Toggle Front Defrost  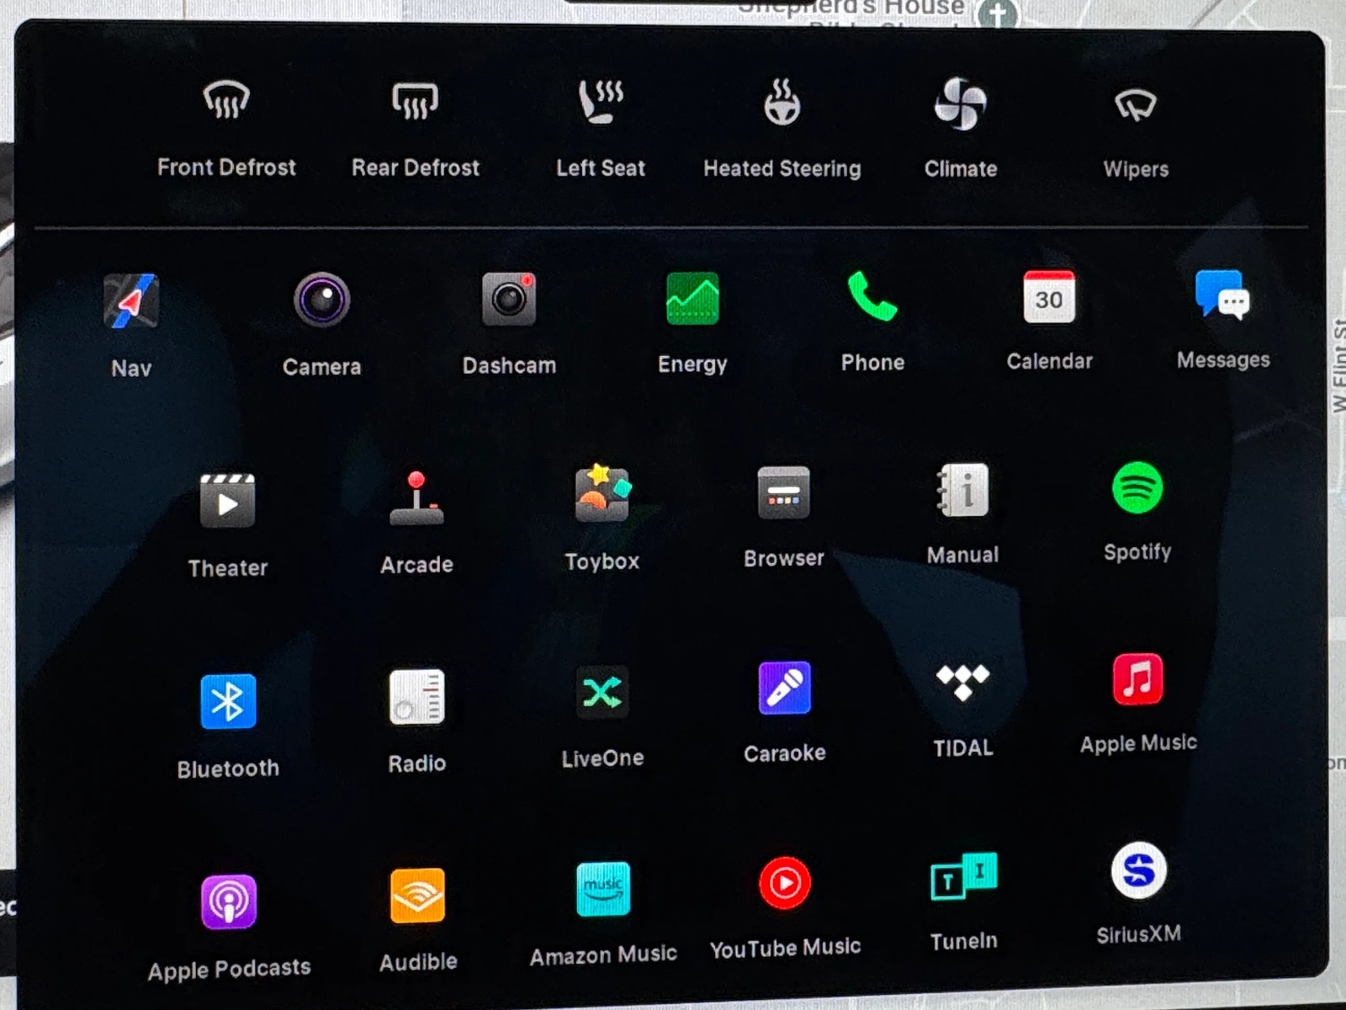click(x=226, y=100)
